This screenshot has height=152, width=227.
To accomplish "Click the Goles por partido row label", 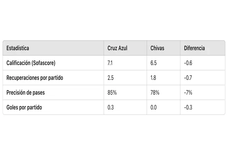I will (24, 107).
